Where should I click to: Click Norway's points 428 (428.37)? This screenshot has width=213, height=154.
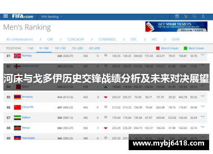pyautogui.click(x=65, y=56)
